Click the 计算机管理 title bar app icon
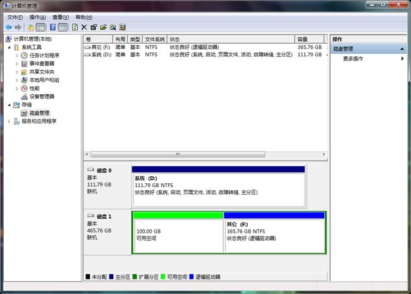The image size is (411, 294). pos(6,6)
